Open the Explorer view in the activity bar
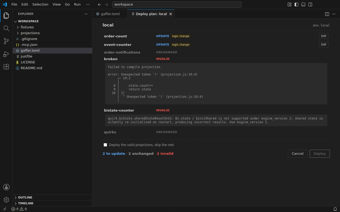 pos(6,15)
